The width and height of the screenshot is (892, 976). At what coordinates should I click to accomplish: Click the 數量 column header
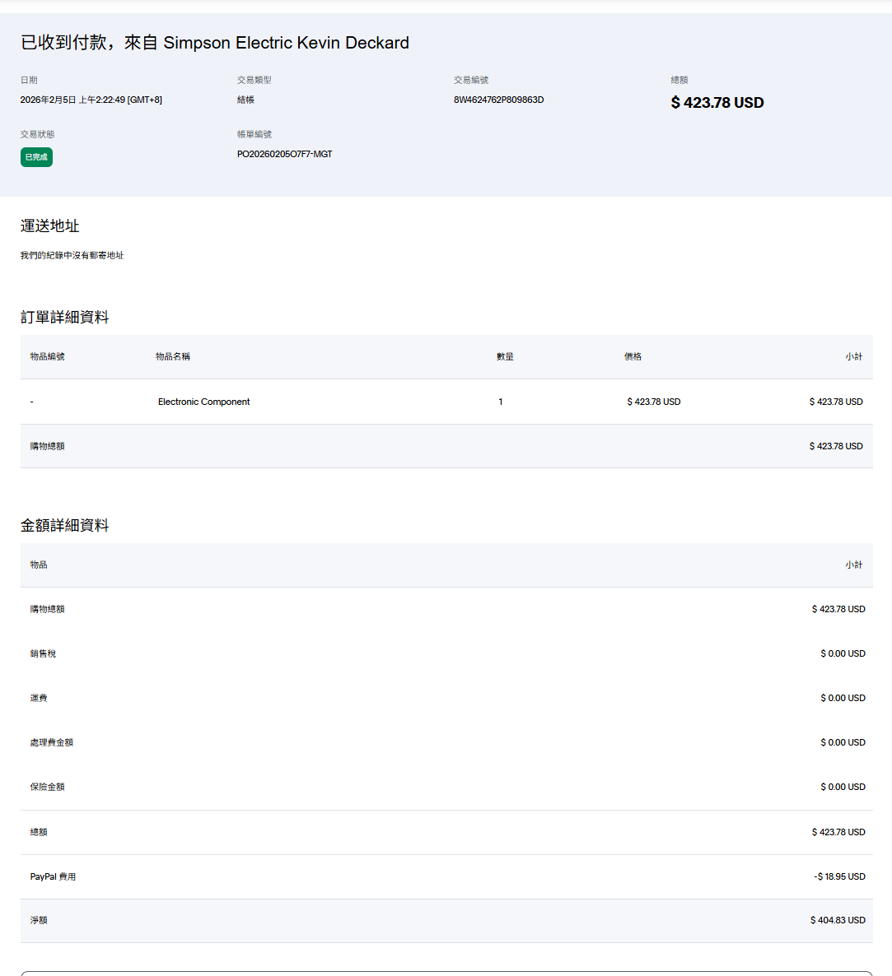coord(505,356)
